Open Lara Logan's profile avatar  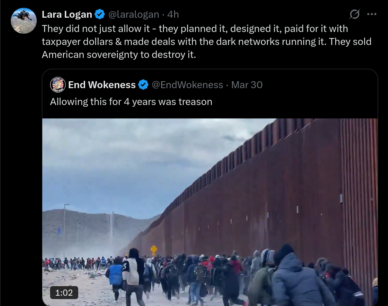(x=24, y=21)
